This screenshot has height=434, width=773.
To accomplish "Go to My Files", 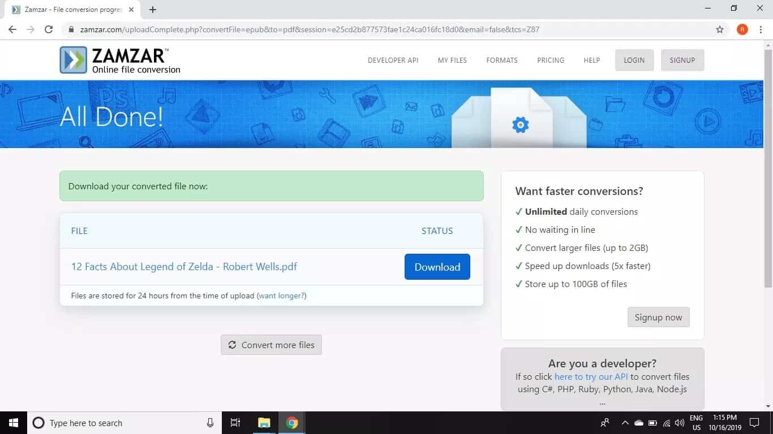I will click(452, 60).
